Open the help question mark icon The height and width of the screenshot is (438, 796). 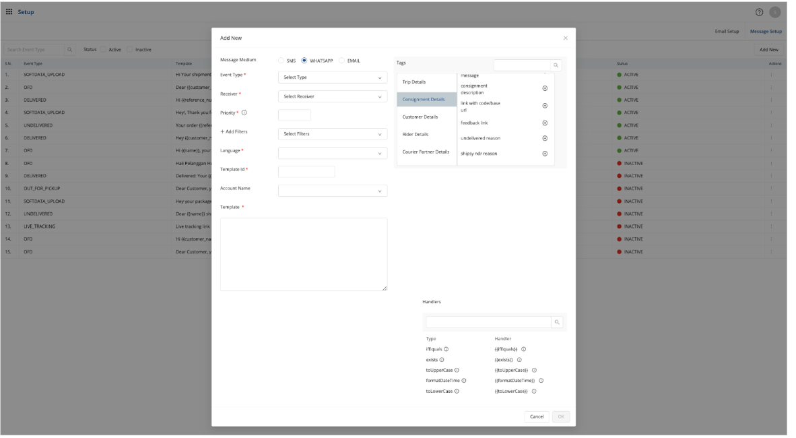point(760,11)
